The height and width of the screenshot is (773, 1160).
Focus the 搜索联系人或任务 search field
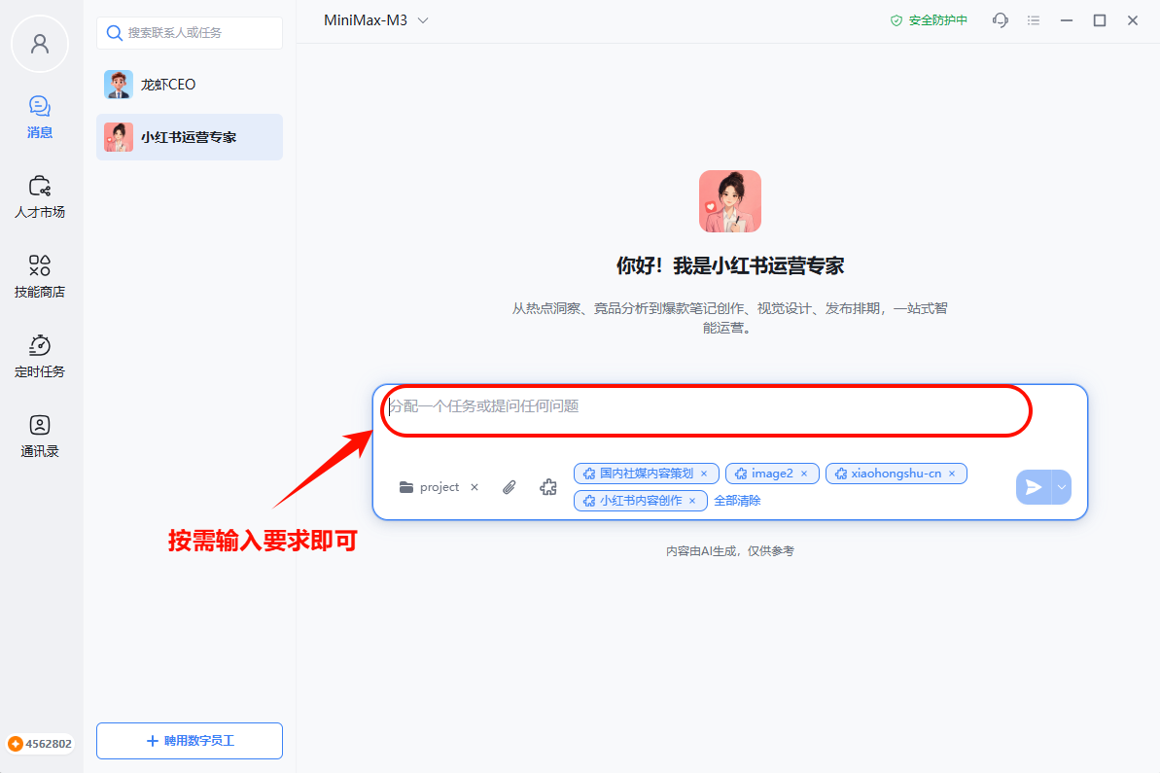190,32
